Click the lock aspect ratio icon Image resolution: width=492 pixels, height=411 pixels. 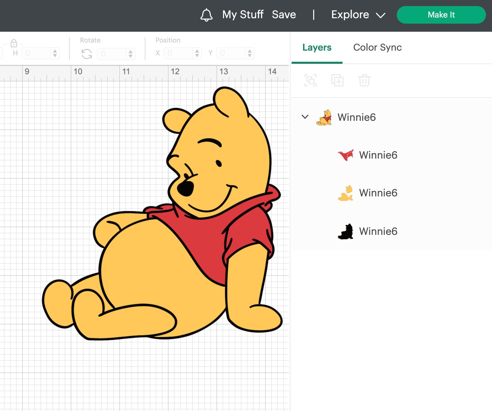[14, 44]
